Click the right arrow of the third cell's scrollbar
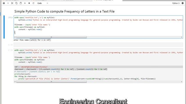This screenshot has width=186, height=104. [182, 81]
